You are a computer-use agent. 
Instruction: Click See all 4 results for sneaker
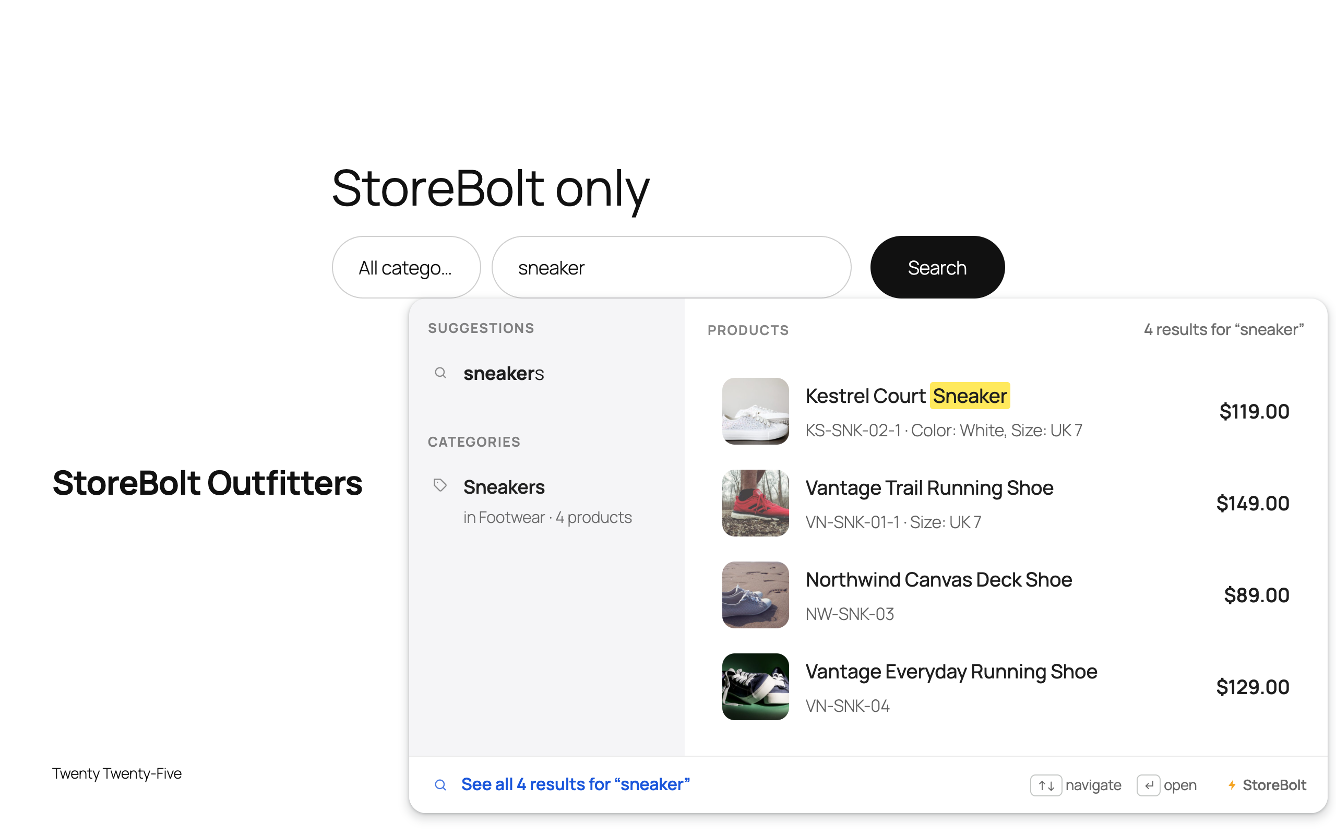[575, 784]
